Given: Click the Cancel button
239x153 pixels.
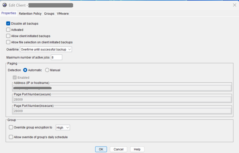Looking at the screenshot, I should (118, 149).
